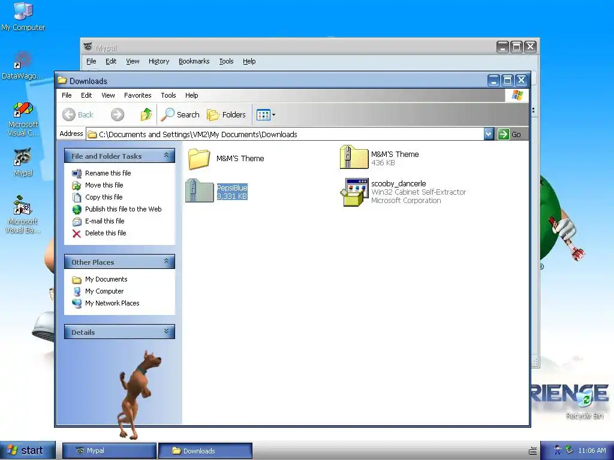The image size is (614, 460).
Task: Select the M&M'S Theme folder icon
Action: pos(199,158)
